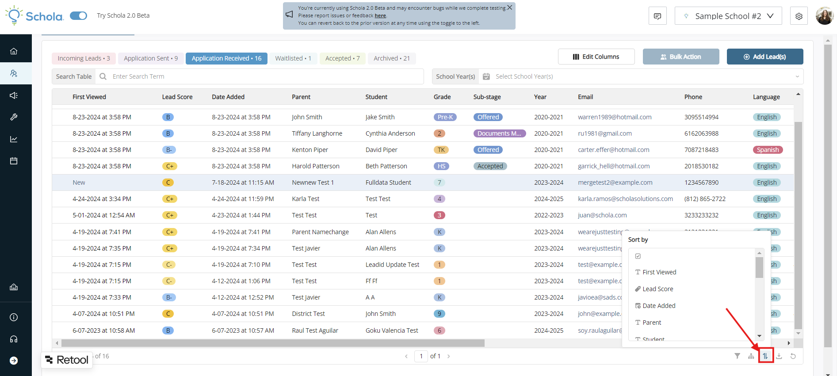
Task: Click Tiffany Langhorne parent cell
Action: point(317,133)
